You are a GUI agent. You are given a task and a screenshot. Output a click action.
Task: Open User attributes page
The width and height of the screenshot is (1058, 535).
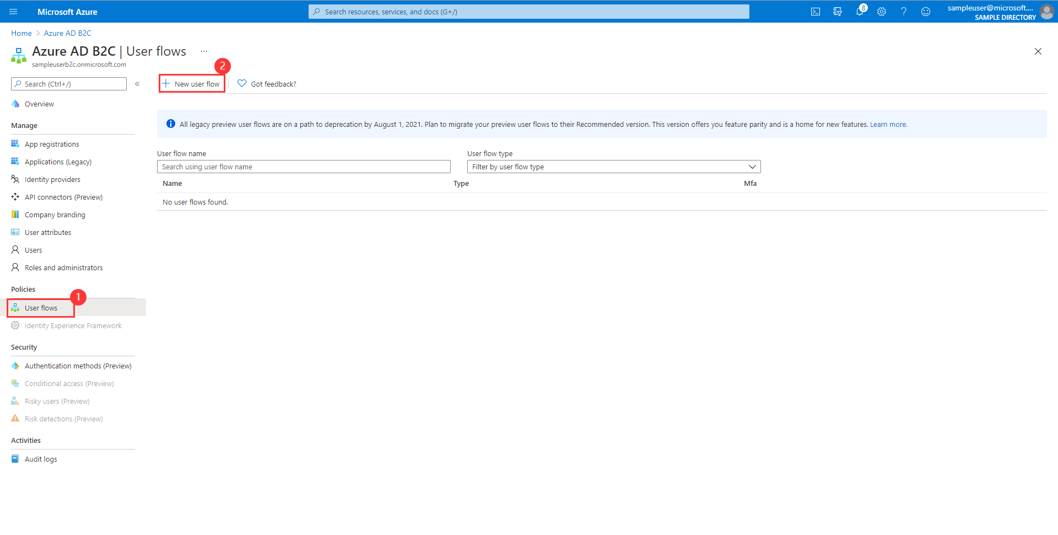point(48,232)
